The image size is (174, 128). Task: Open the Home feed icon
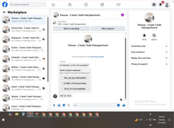(x=53, y=5)
